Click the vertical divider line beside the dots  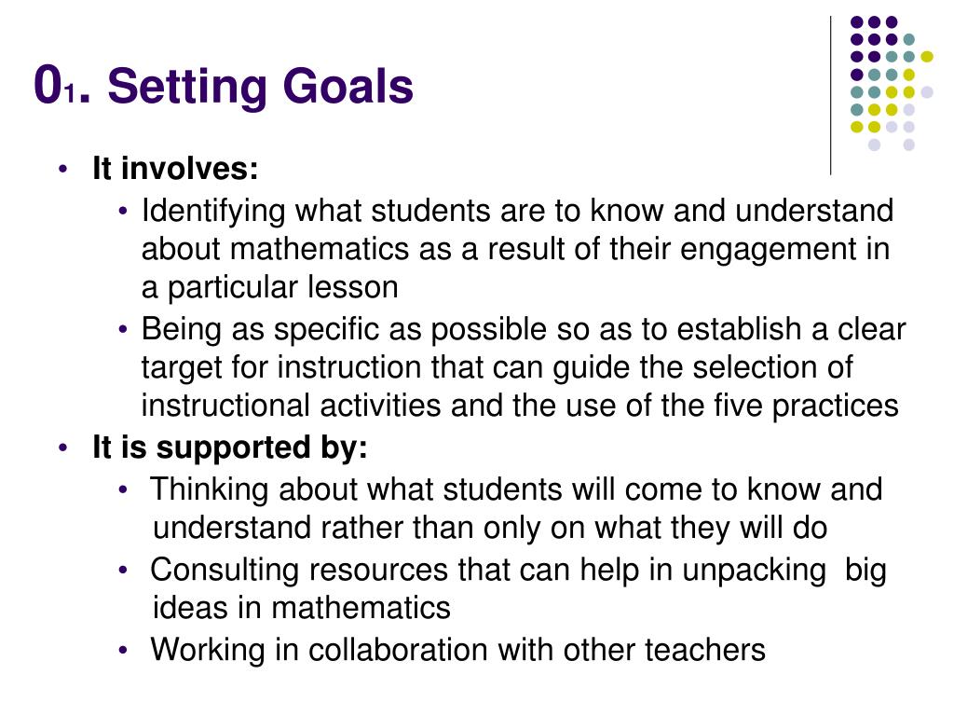tap(830, 96)
